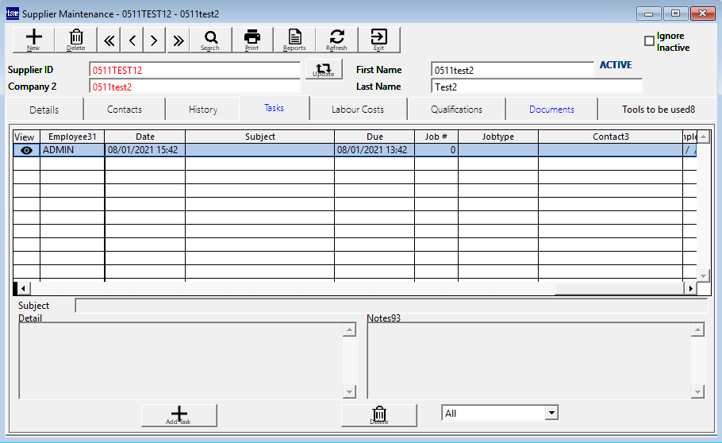Click the Exit toolbar icon
This screenshot has height=443, width=722.
pos(378,39)
